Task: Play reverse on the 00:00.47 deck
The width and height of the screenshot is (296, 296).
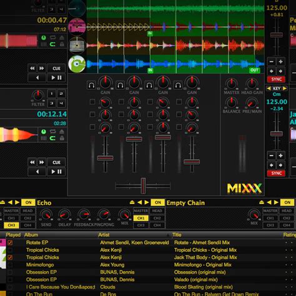Action: click(x=37, y=77)
